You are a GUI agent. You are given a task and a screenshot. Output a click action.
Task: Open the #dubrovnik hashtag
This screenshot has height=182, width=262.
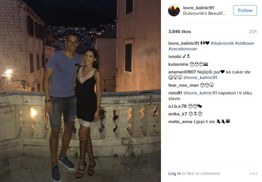click(x=222, y=43)
